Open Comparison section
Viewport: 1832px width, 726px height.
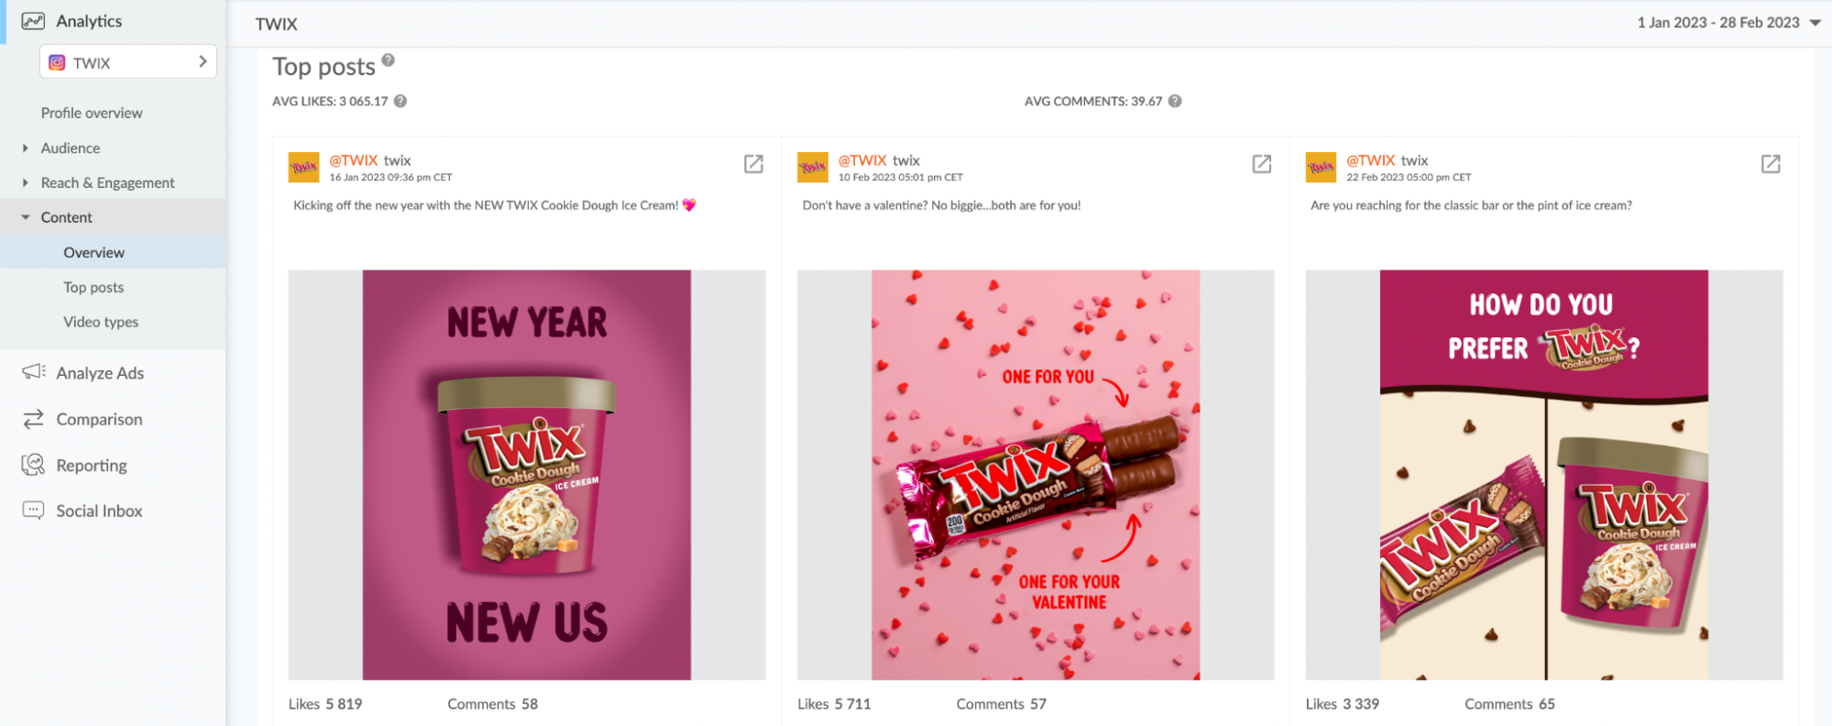pos(82,419)
